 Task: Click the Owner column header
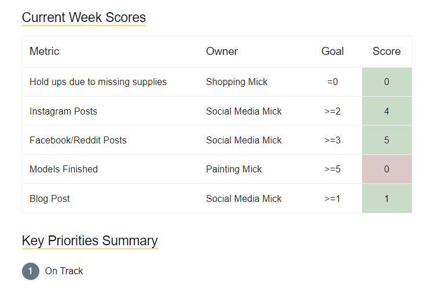point(222,51)
